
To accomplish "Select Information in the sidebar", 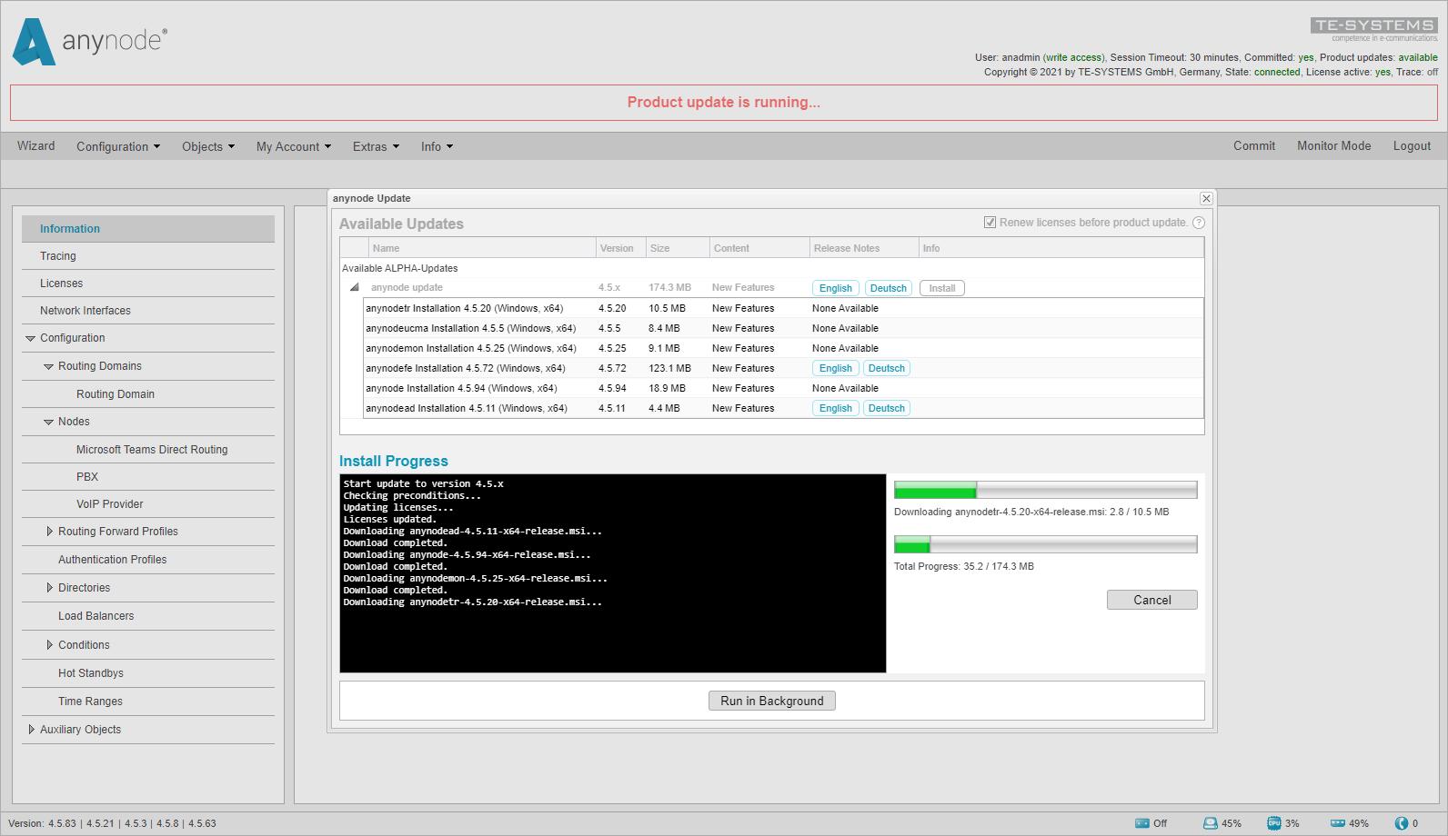I will [148, 229].
